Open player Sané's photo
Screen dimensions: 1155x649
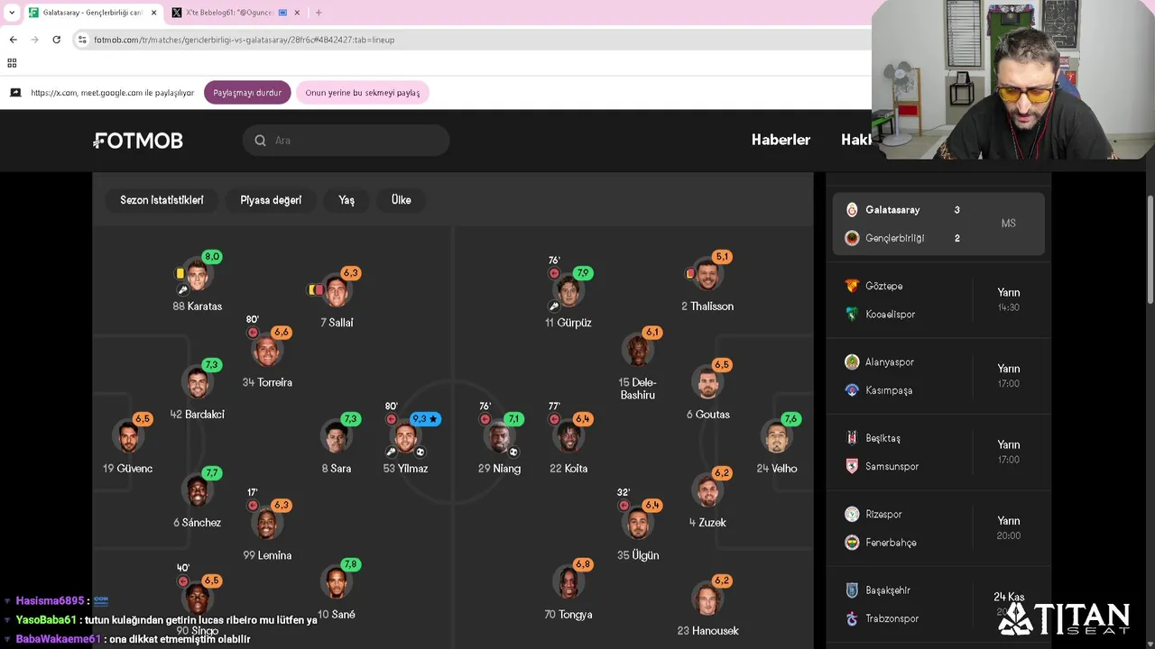pyautogui.click(x=336, y=583)
